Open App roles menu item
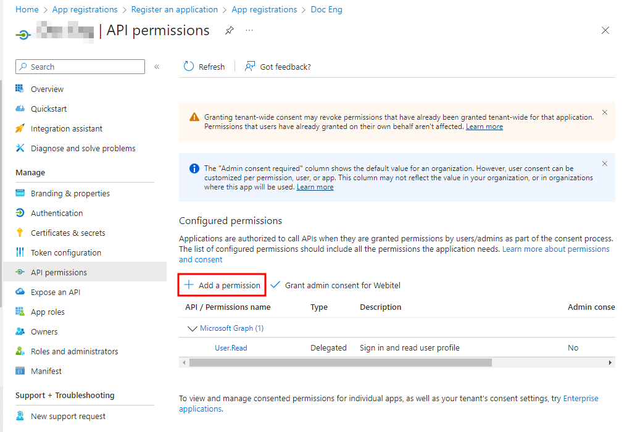 pos(48,312)
